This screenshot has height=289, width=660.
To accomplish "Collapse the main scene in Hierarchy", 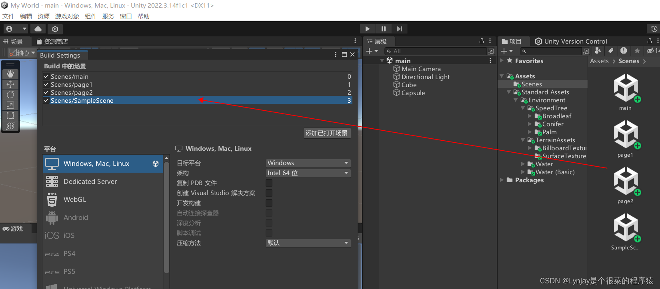I will click(x=382, y=60).
